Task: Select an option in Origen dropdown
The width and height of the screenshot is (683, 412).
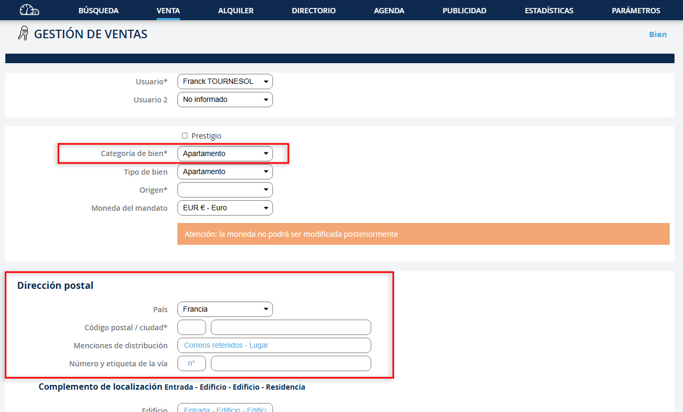Action: click(x=225, y=190)
